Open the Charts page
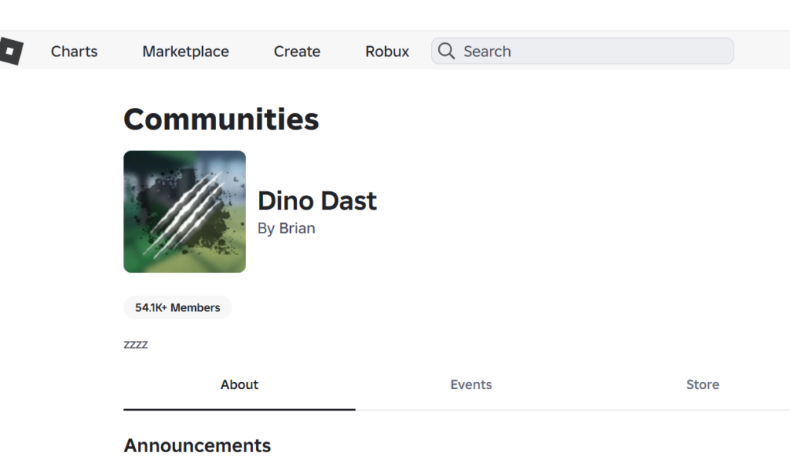The image size is (790, 473). click(74, 52)
